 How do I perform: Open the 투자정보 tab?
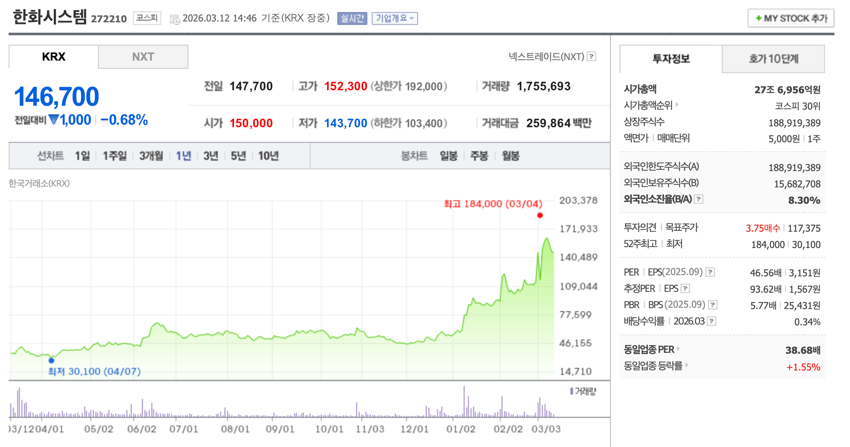click(x=671, y=59)
